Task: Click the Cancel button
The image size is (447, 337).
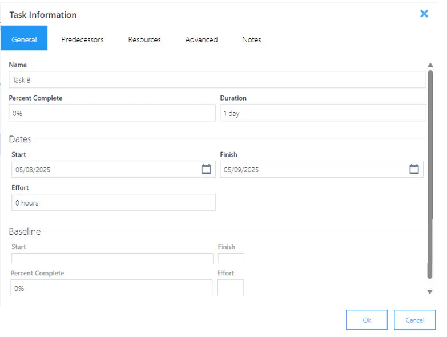Action: pos(415,320)
